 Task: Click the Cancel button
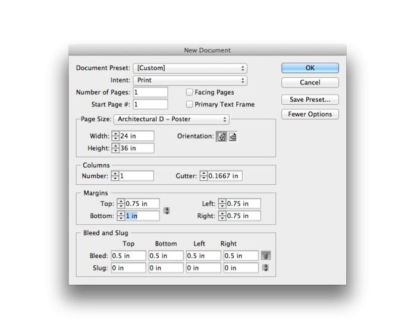(x=310, y=83)
